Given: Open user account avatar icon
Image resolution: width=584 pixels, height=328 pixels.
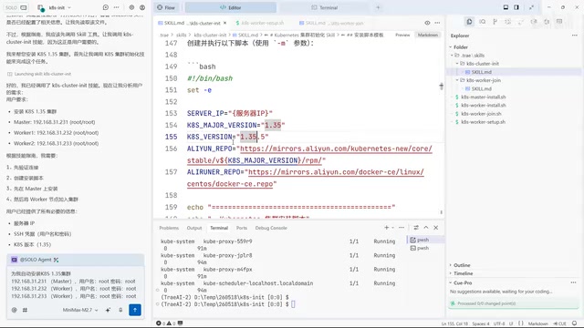Looking at the screenshot, I should (142, 7).
